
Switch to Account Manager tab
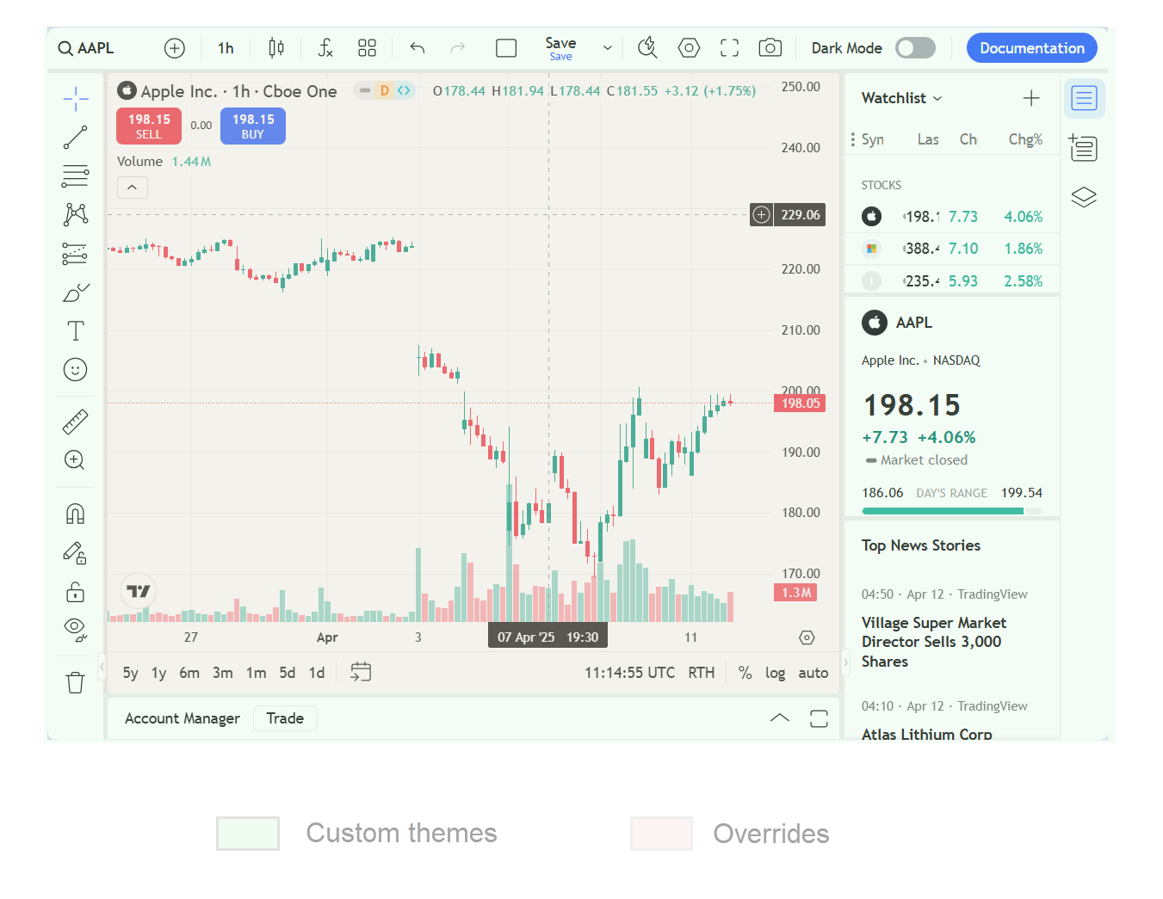click(x=182, y=718)
